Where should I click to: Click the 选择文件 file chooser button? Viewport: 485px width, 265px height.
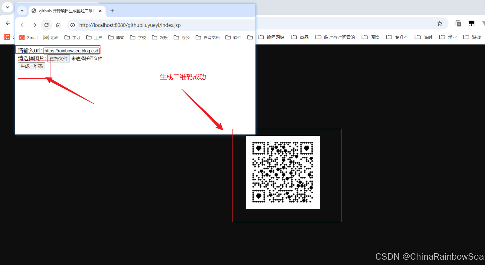point(59,59)
